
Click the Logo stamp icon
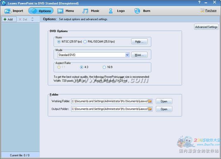point(111,11)
